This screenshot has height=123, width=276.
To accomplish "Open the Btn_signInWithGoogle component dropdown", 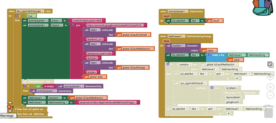I will coord(42,11).
